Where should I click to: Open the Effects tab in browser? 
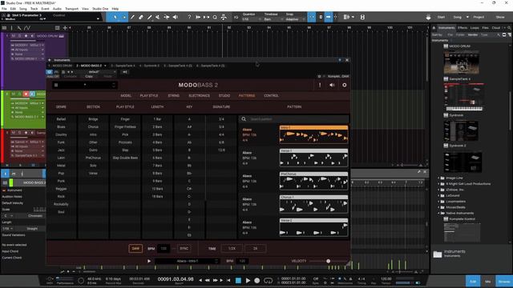(x=463, y=28)
